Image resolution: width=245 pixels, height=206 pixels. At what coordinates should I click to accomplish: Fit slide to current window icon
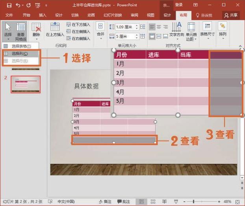[x=238, y=202]
